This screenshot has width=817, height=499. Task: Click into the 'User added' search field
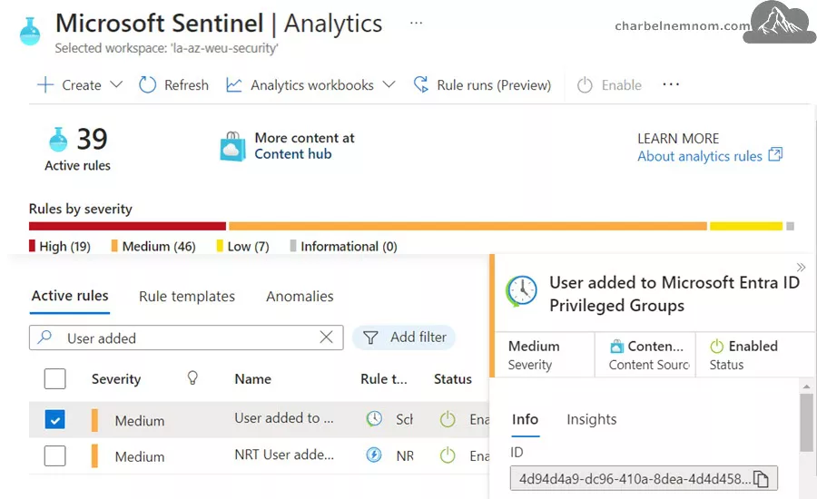click(x=186, y=338)
